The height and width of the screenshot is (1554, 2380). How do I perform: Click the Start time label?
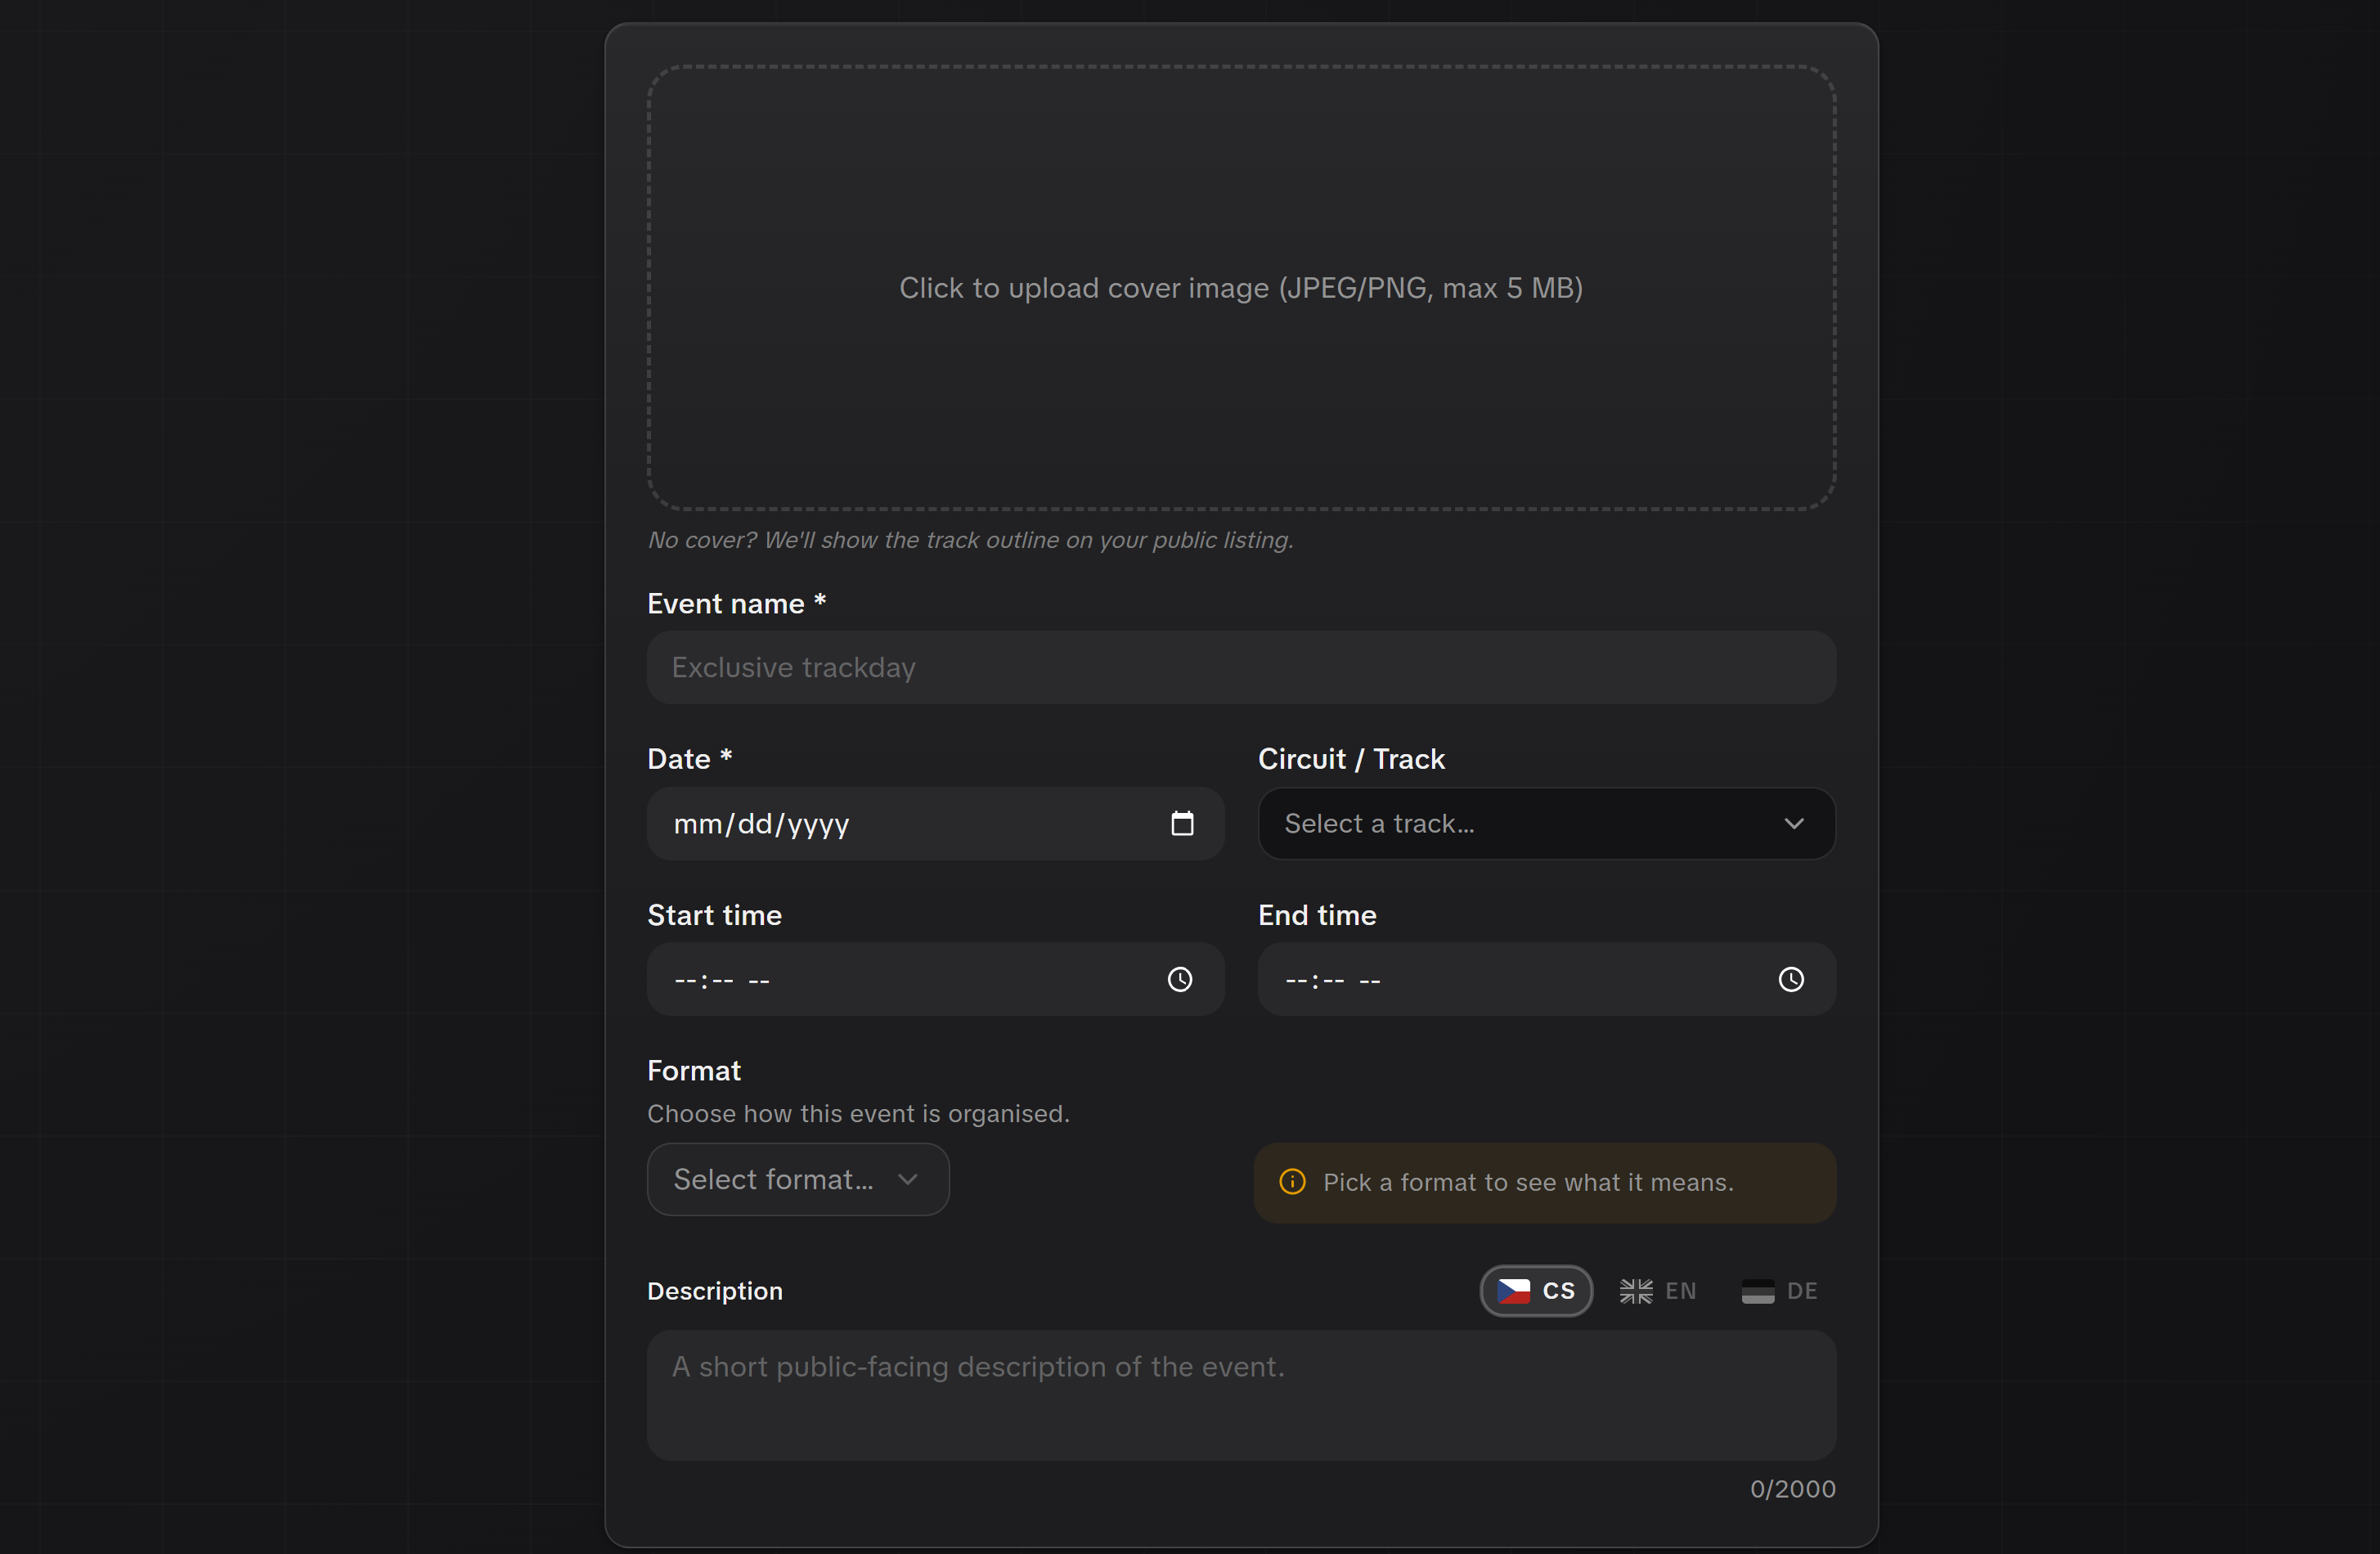pyautogui.click(x=714, y=915)
